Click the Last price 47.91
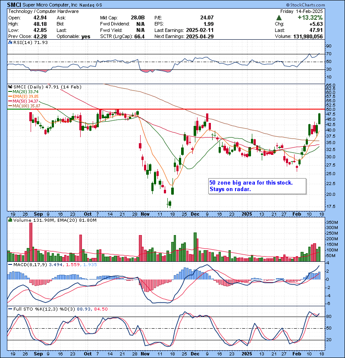Screen dimensions: 345x358 [x=316, y=30]
